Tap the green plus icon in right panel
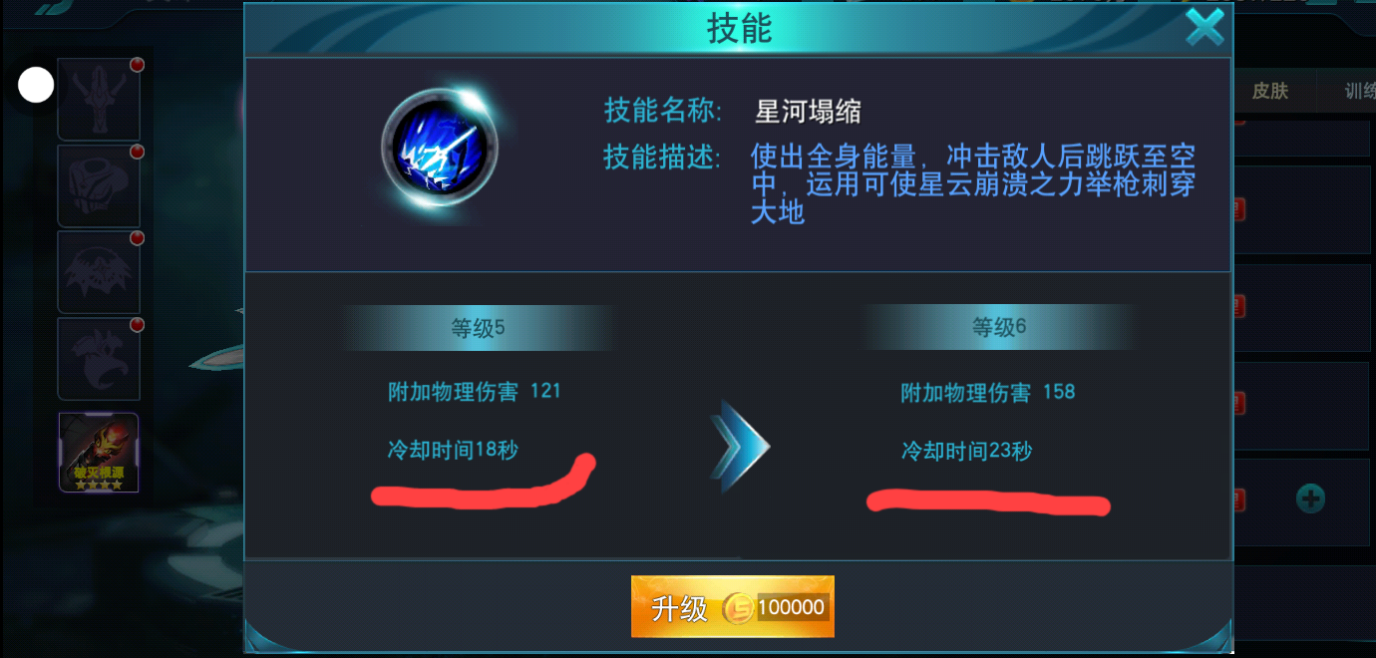This screenshot has width=1376, height=658. 1310,498
